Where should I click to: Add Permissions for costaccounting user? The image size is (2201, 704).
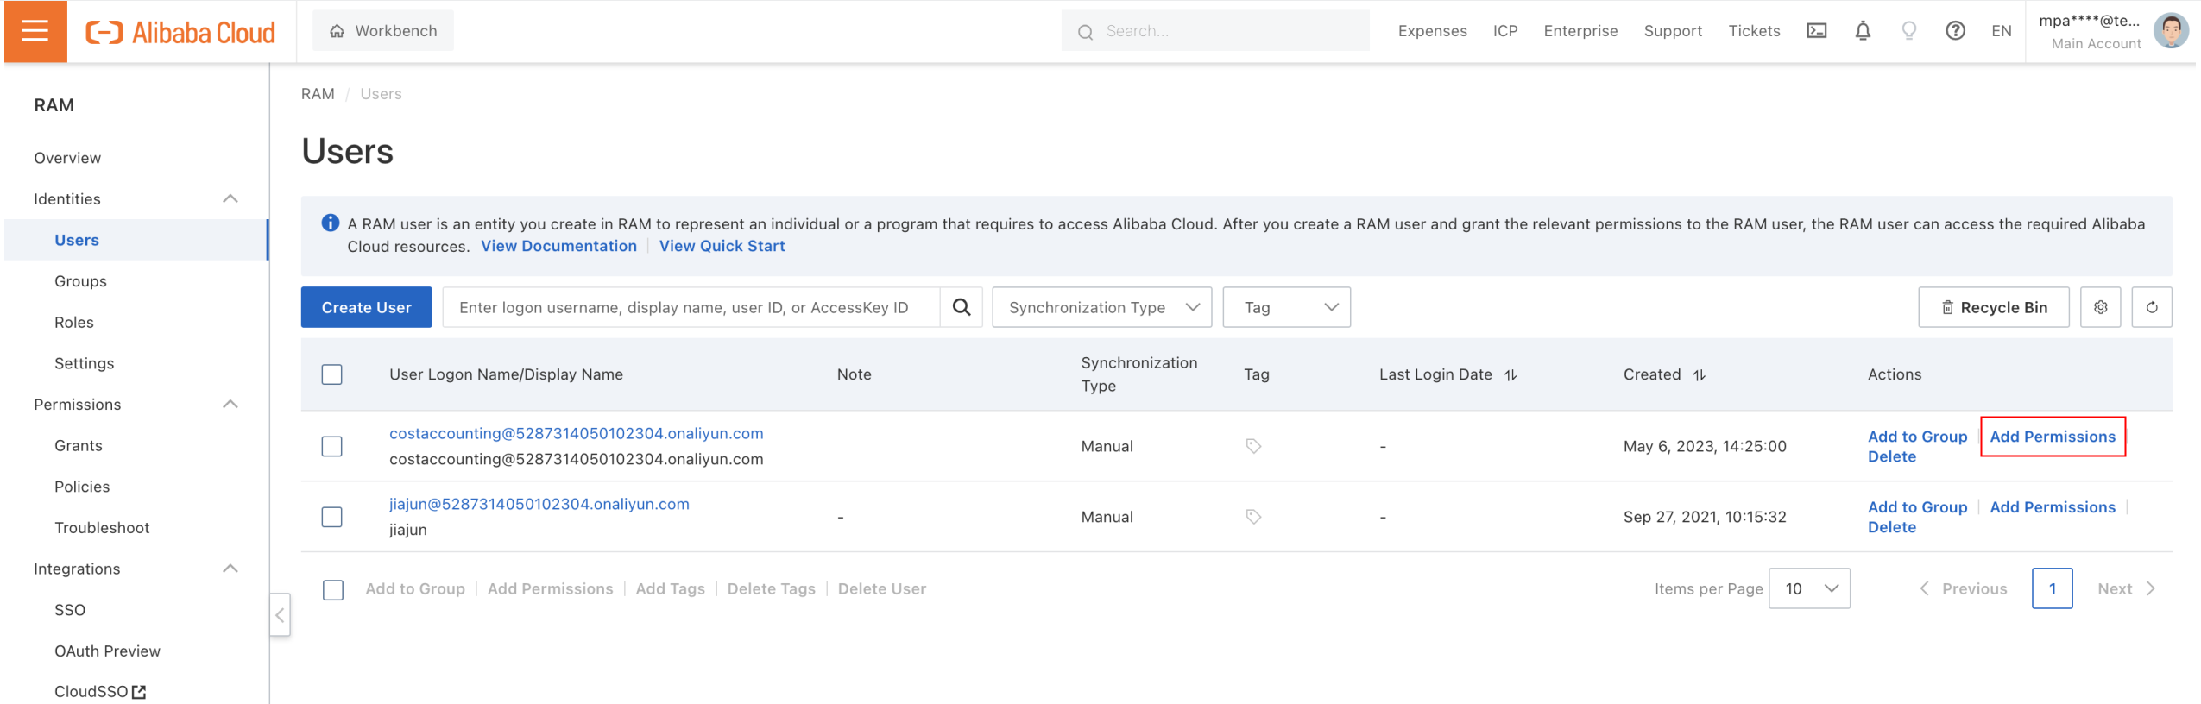pos(2053,437)
